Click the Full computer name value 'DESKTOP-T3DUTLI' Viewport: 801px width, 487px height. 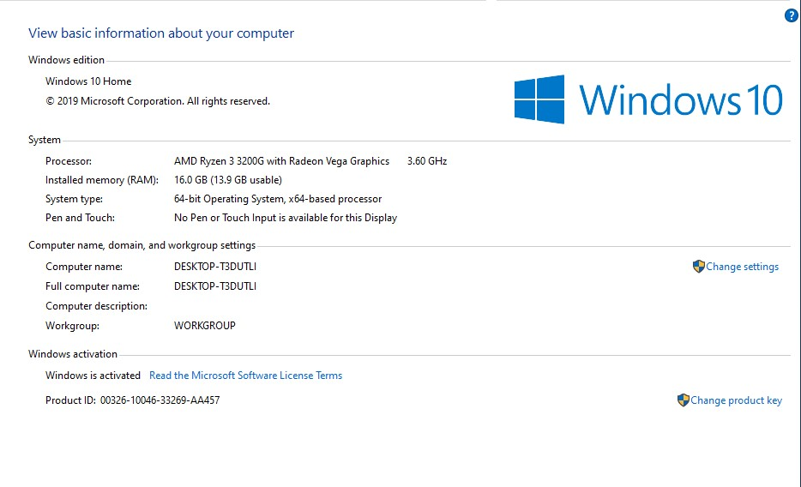tap(215, 286)
